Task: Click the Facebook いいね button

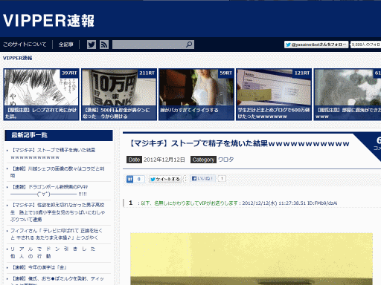Action: point(202,178)
